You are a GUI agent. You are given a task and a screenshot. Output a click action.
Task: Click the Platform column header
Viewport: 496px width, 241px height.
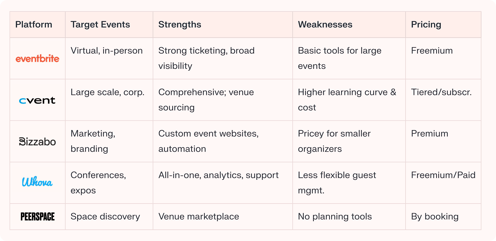[x=34, y=25]
